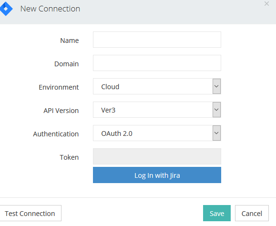The height and width of the screenshot is (226, 276).
Task: Click the Name label
Action: pyautogui.click(x=69, y=41)
